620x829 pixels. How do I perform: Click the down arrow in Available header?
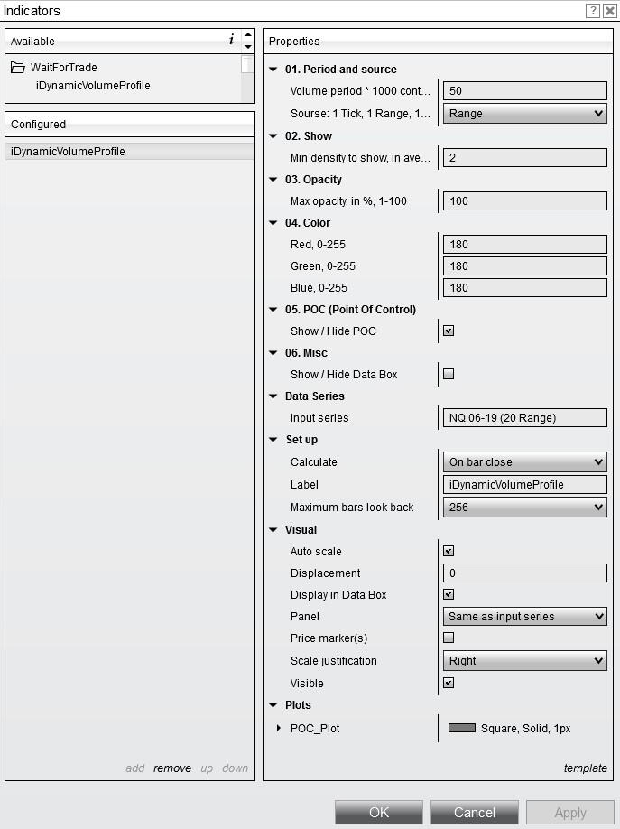pyautogui.click(x=248, y=47)
